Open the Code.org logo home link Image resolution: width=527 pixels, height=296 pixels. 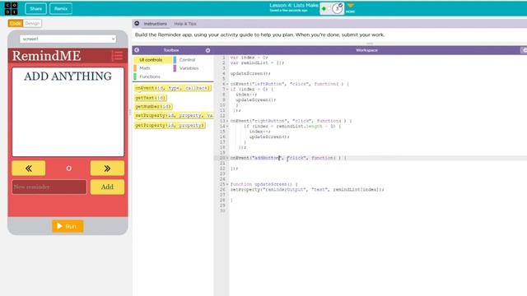coord(11,8)
